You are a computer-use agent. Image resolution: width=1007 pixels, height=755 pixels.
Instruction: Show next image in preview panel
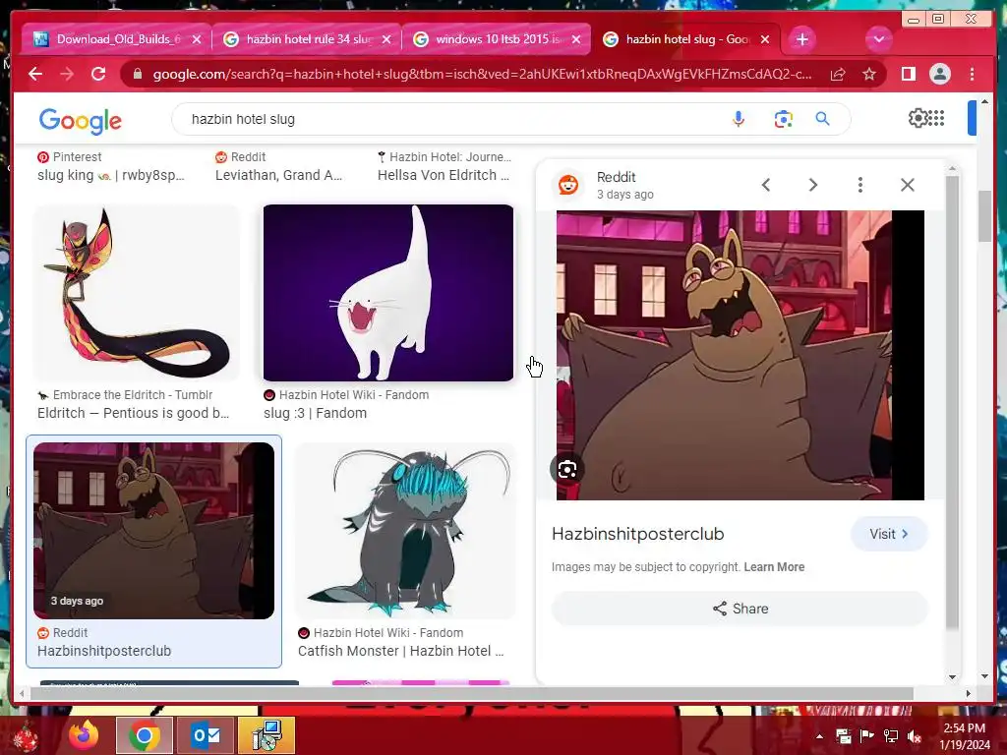813,185
